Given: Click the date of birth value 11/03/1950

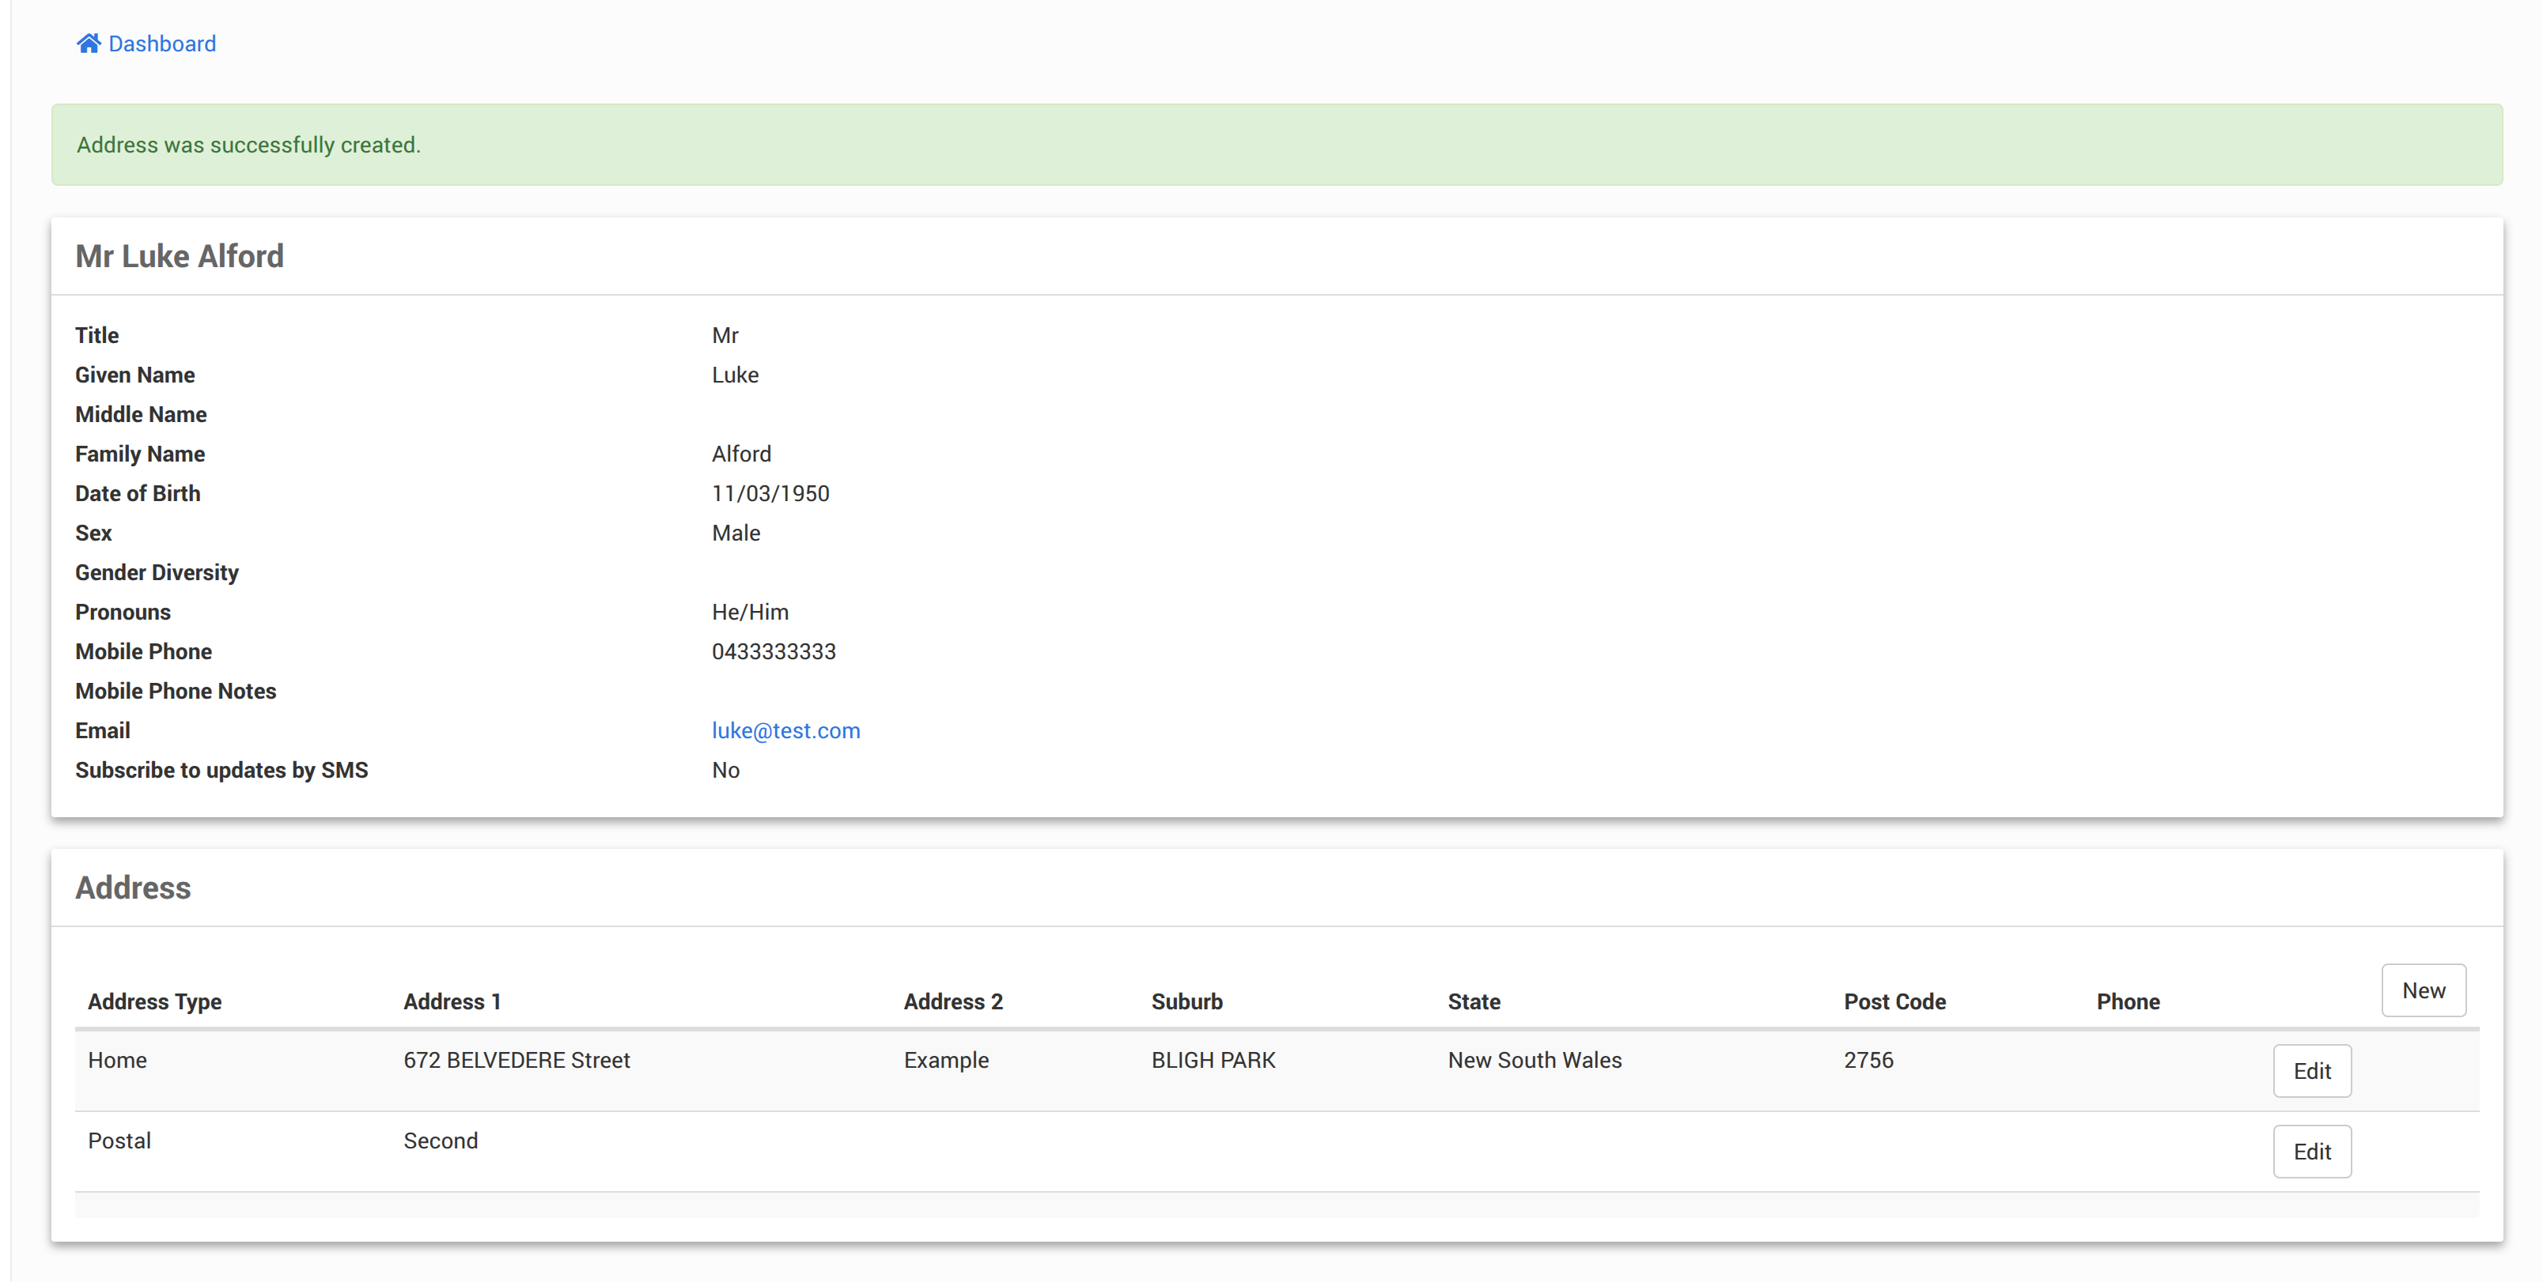Looking at the screenshot, I should (x=770, y=494).
